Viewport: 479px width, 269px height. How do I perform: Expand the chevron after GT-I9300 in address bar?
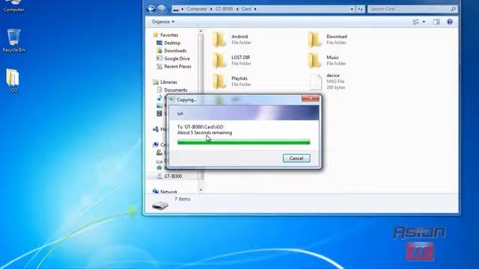click(x=237, y=9)
